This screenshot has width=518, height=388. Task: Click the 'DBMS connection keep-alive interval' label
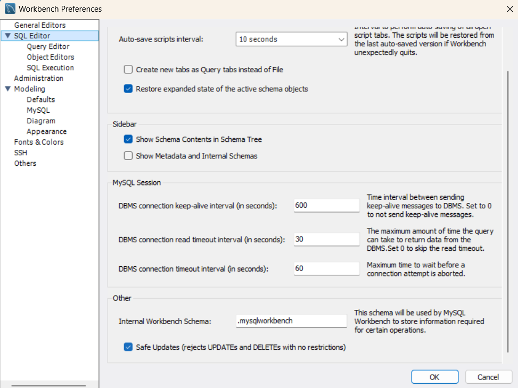[x=198, y=206]
